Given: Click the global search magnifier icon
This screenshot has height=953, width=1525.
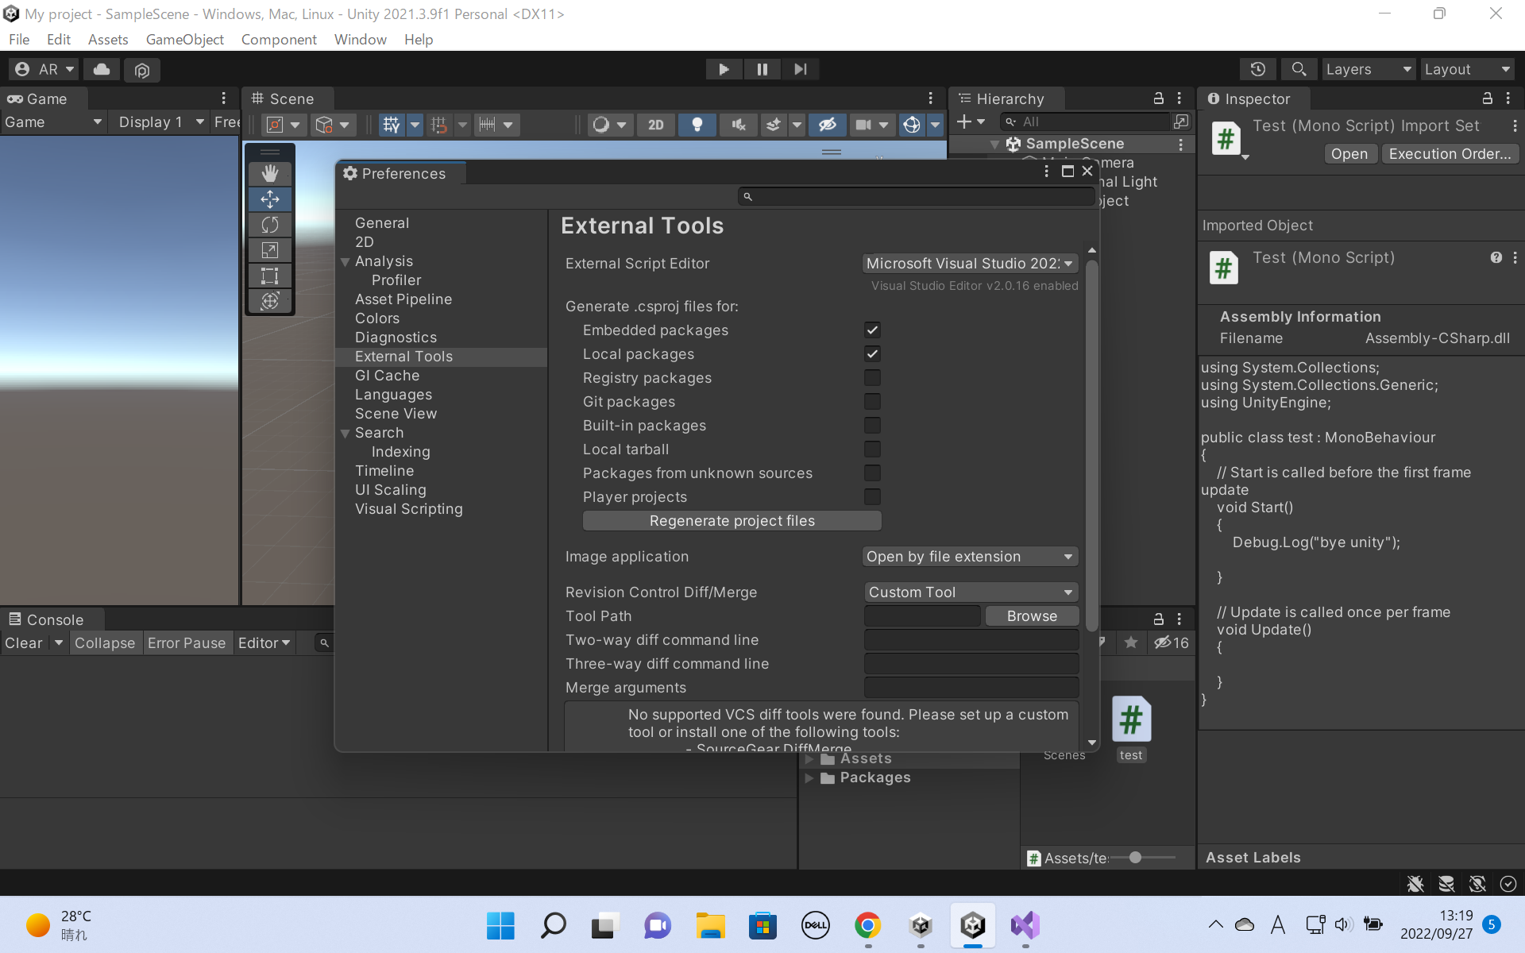Looking at the screenshot, I should pyautogui.click(x=1299, y=69).
